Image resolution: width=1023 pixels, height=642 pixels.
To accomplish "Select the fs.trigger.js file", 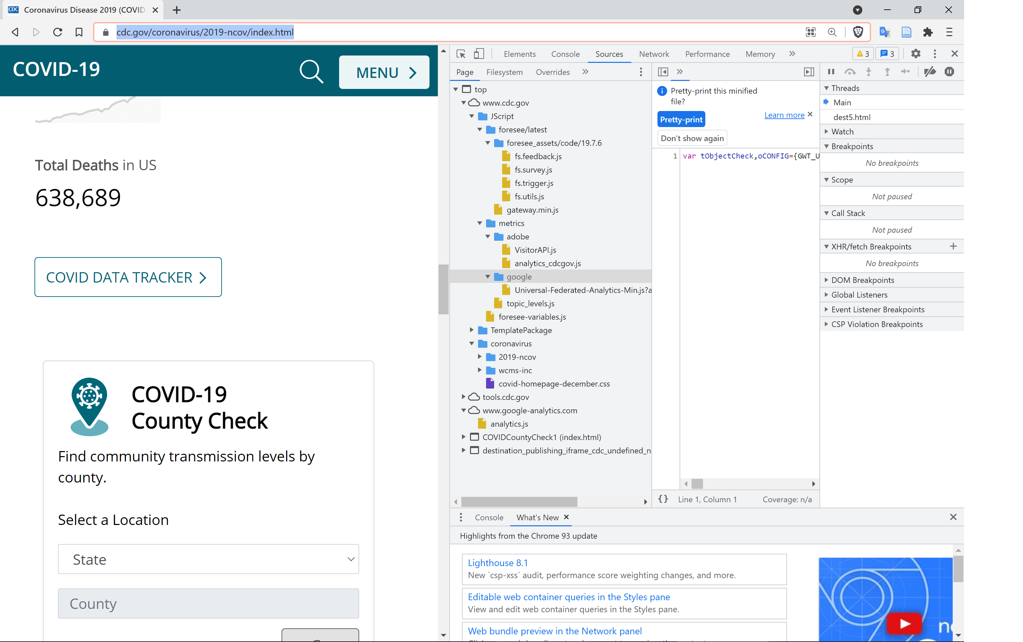I will click(x=534, y=183).
